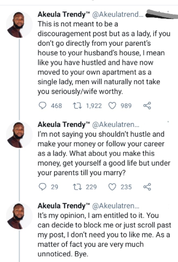Share the first tweet about wife worthy
This screenshot has height=262, width=178.
[x=147, y=106]
